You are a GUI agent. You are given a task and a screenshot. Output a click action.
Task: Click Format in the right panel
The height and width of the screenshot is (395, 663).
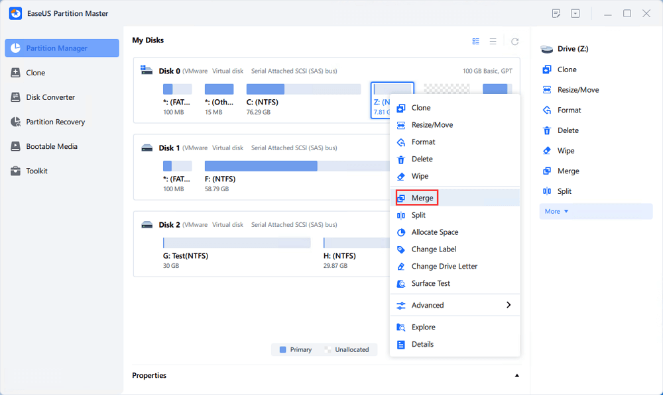pyautogui.click(x=568, y=110)
